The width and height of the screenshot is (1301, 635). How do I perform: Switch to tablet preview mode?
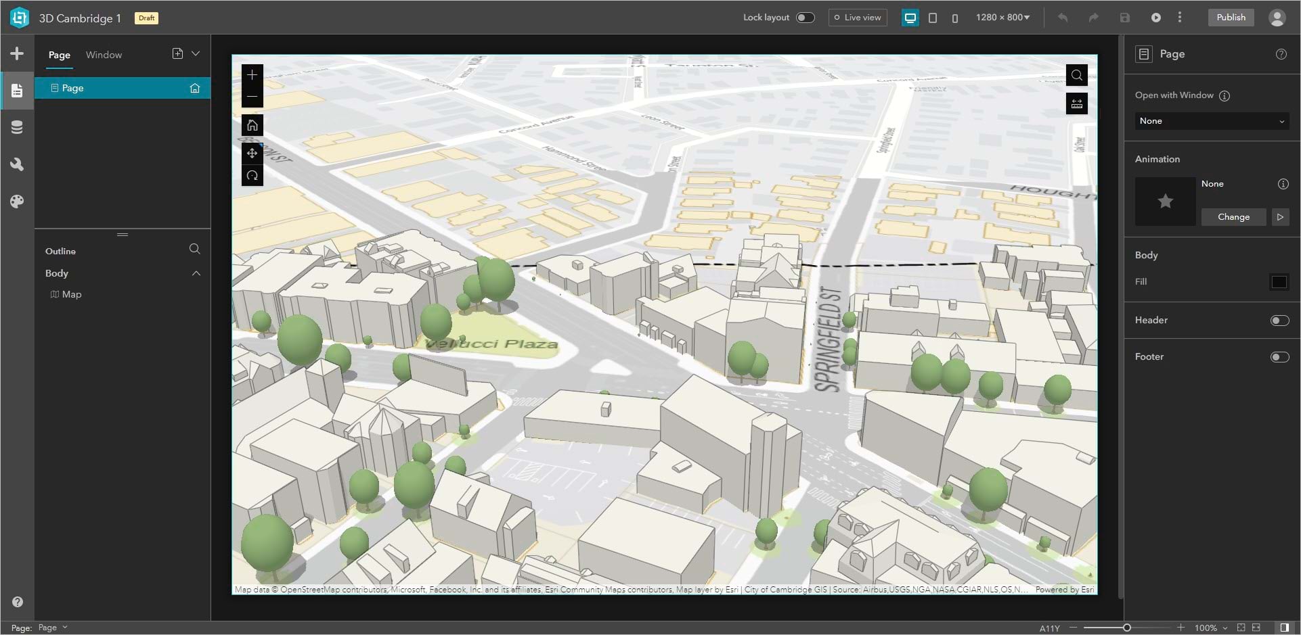[x=933, y=18]
